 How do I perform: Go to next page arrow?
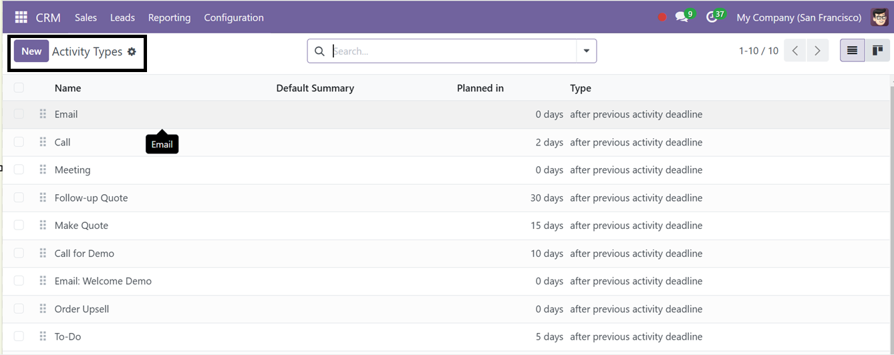click(x=817, y=51)
